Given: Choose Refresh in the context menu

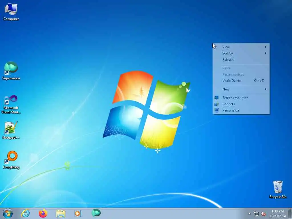Looking at the screenshot, I should (241, 60).
